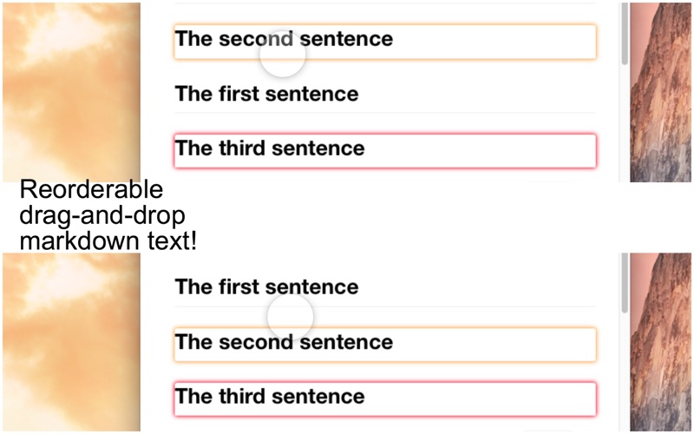Click the scrollbar thumb in the lower screenshot
This screenshot has width=694, height=434.
[x=625, y=284]
